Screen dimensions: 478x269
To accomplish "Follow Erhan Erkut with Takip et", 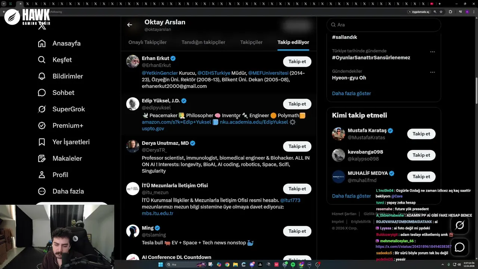I will tap(297, 62).
